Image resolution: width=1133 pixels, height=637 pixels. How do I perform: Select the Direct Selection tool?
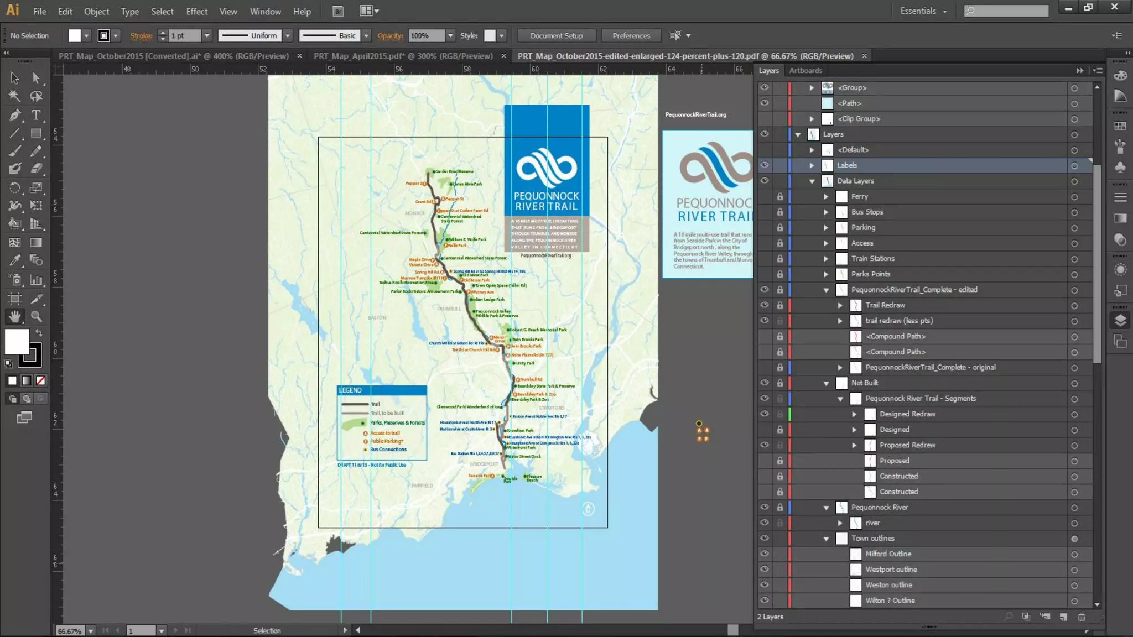pos(36,78)
